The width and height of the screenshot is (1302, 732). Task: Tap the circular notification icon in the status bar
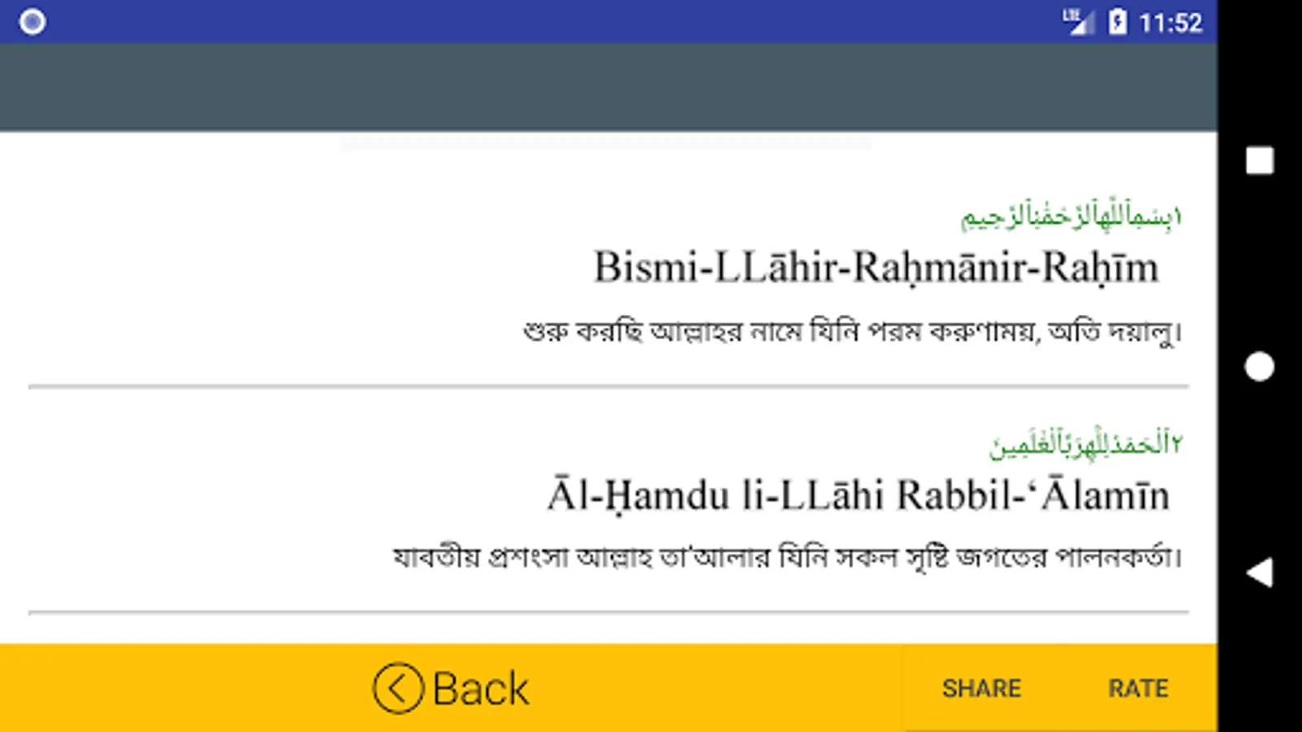33,22
